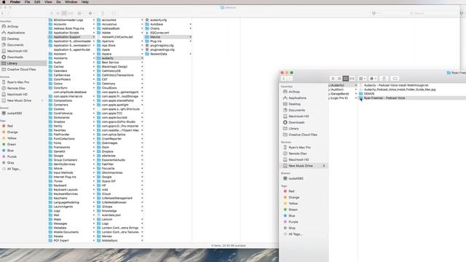466x262 pixels.
Task: Open the File menu
Action: (28, 2)
